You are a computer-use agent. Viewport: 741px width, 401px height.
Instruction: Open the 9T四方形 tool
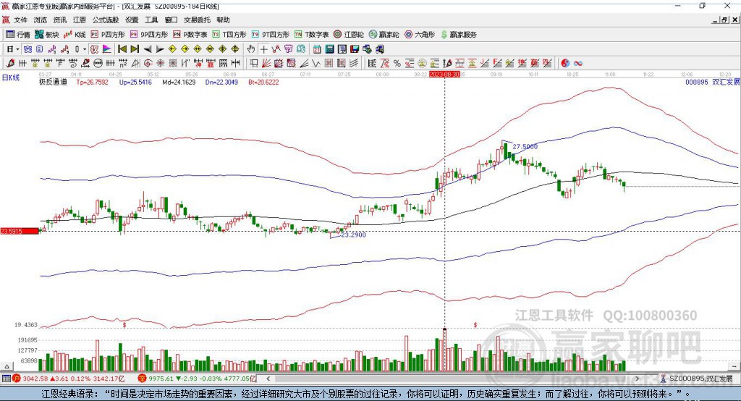coord(271,35)
